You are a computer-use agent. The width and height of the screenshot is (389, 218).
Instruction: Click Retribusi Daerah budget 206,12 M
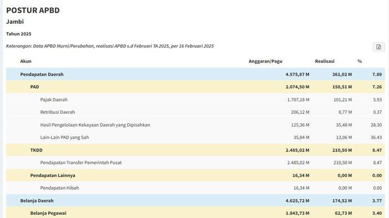point(300,112)
